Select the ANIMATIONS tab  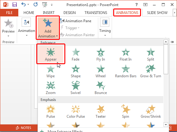[x=127, y=12]
